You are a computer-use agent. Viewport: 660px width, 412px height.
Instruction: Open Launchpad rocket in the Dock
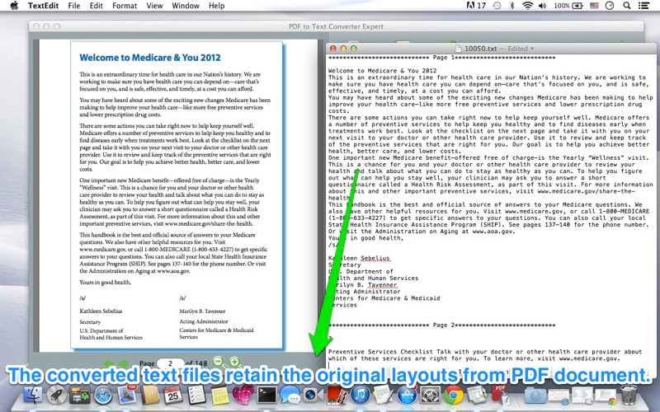[x=56, y=395]
